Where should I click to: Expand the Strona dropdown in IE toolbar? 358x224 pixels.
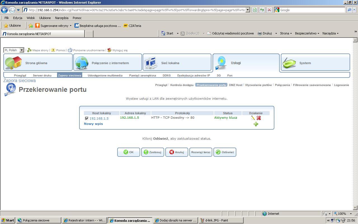290,33
